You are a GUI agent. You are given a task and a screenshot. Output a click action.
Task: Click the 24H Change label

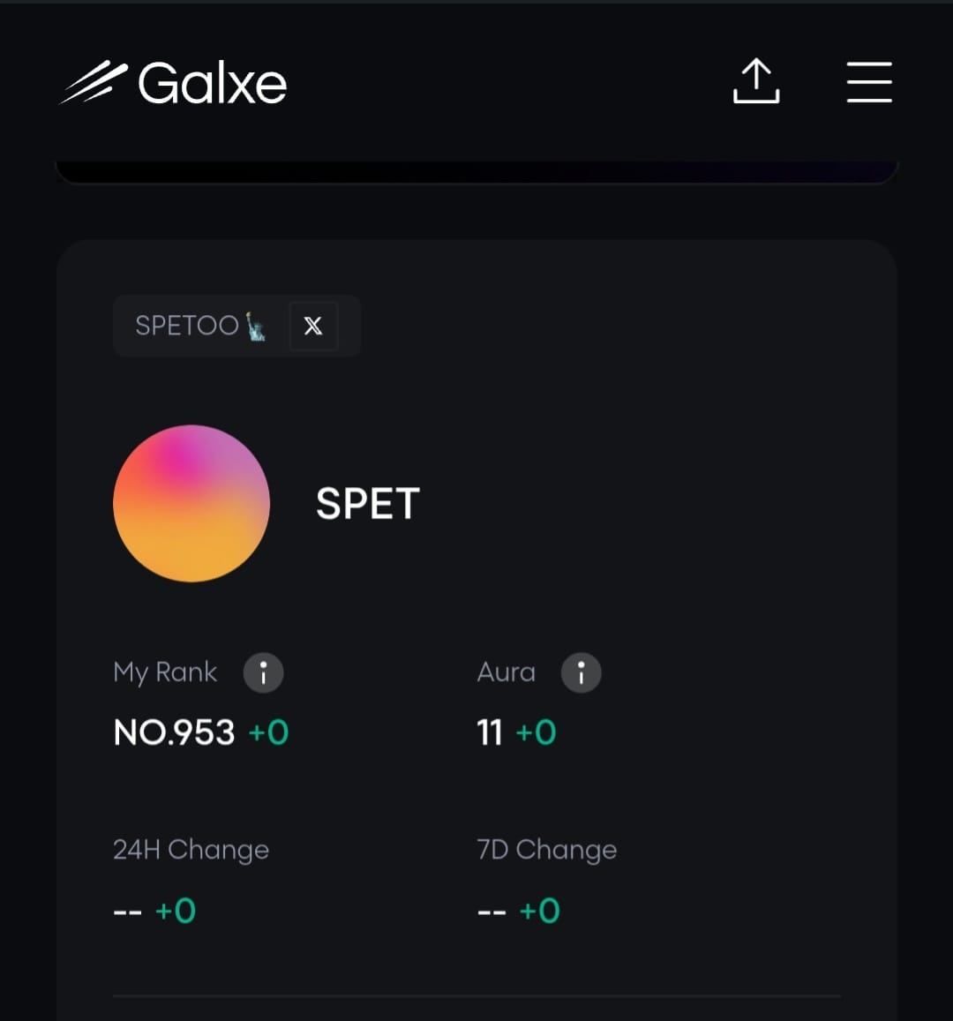[191, 850]
